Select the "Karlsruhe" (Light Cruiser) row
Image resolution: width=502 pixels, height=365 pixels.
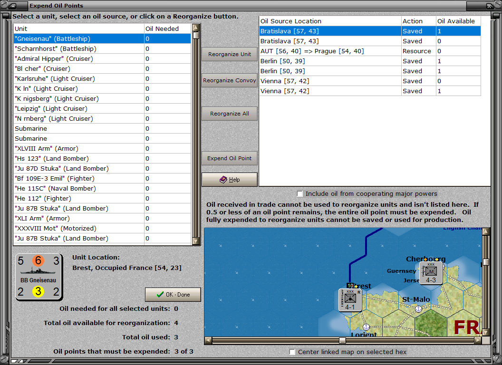coord(102,79)
